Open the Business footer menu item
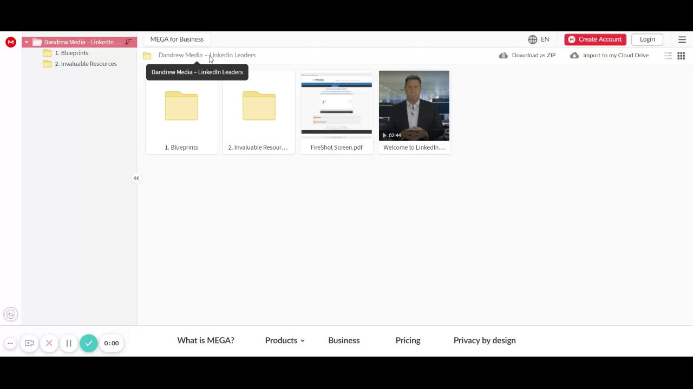The width and height of the screenshot is (693, 389). tap(344, 340)
